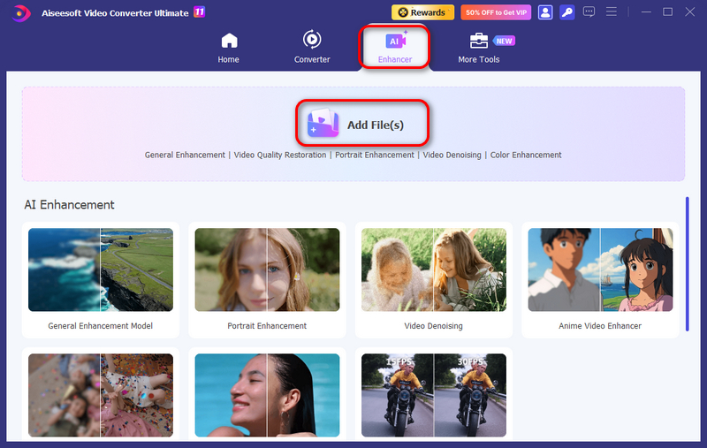Click the Portrait Enhancement card label
707x448 pixels.
coord(267,326)
